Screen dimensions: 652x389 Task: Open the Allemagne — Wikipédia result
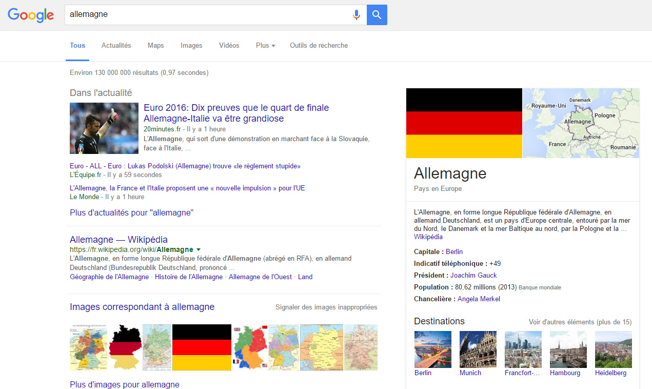[118, 240]
